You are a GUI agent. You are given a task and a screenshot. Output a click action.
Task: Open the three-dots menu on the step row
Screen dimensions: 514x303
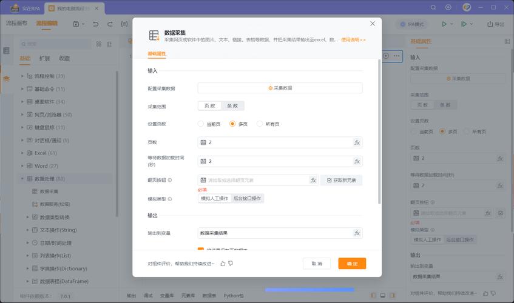[396, 56]
